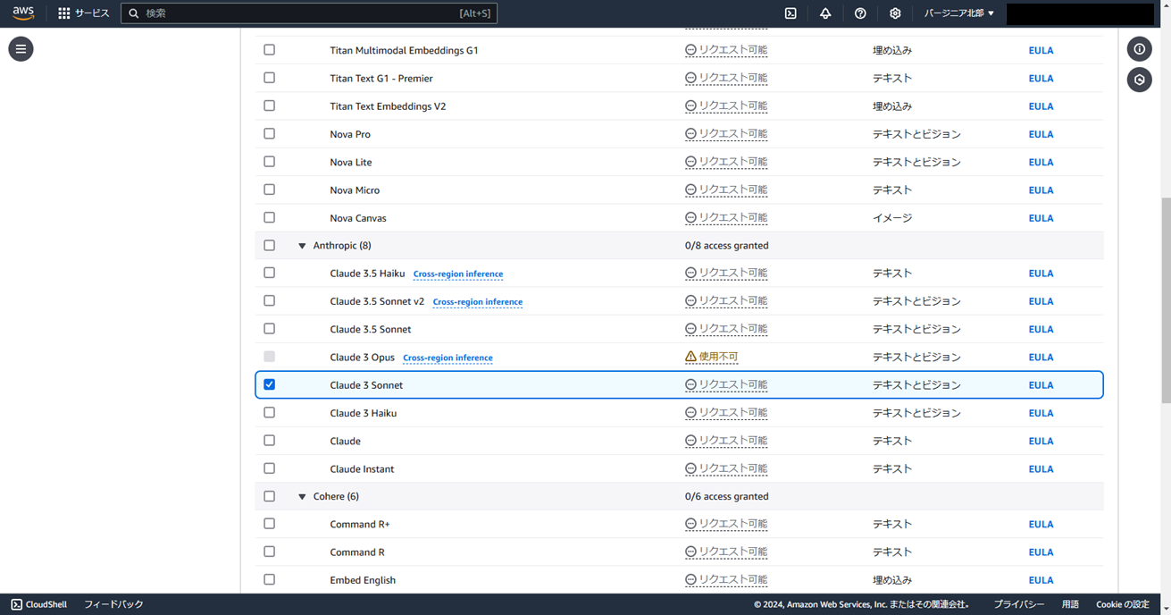Click Cross-region inference link for Claude 3.5 Sonnet v2
The width and height of the screenshot is (1171, 615).
[478, 302]
